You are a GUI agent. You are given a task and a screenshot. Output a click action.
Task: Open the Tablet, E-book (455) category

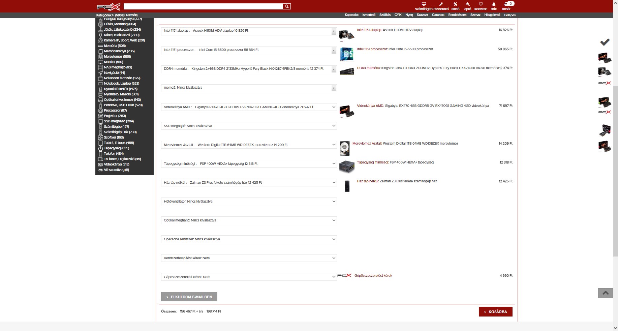click(119, 143)
